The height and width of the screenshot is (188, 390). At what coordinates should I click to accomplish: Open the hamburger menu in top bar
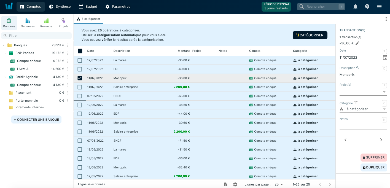click(379, 7)
